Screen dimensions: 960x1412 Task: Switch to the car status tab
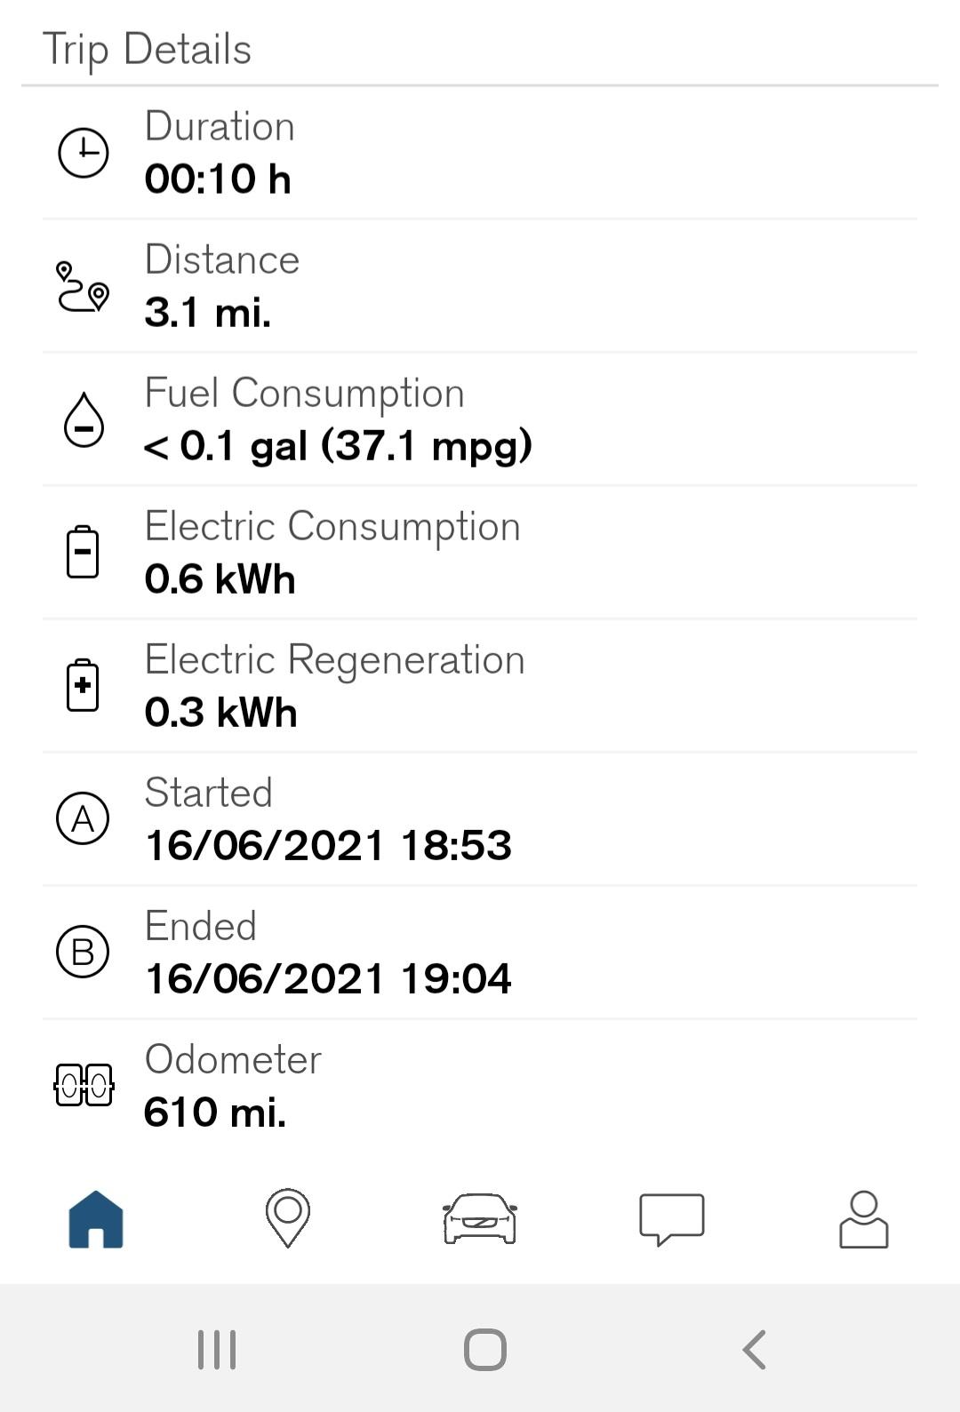[480, 1218]
